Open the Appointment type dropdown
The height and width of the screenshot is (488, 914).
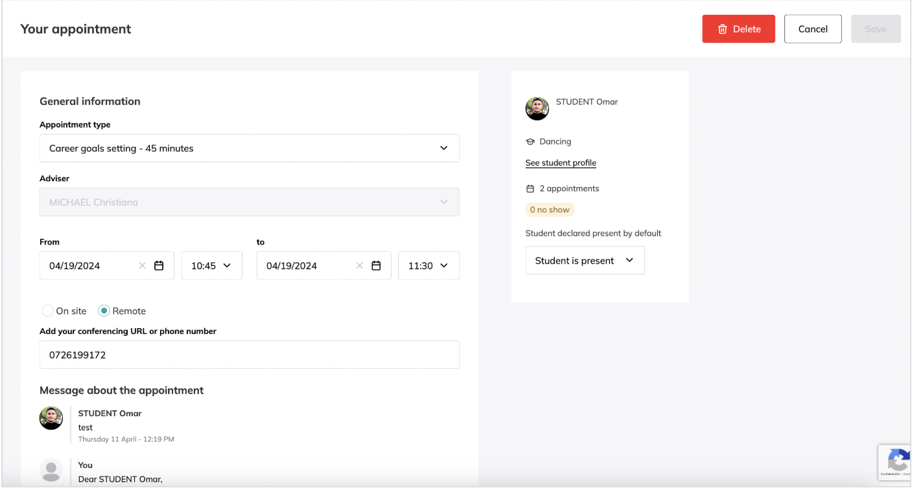(x=249, y=148)
